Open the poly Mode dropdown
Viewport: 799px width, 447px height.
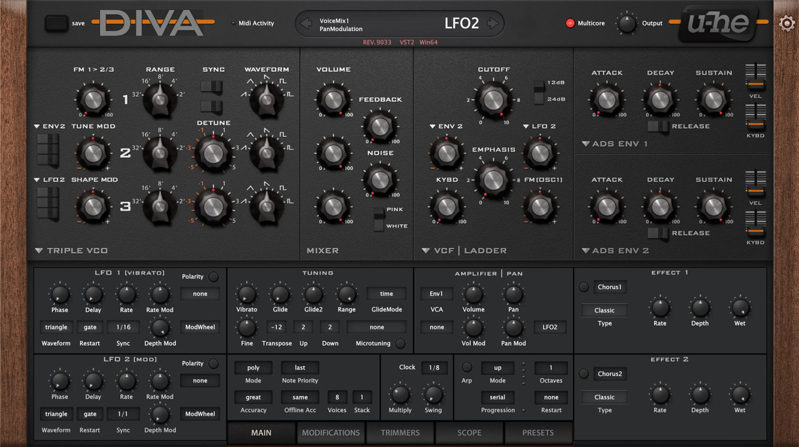[x=253, y=368]
